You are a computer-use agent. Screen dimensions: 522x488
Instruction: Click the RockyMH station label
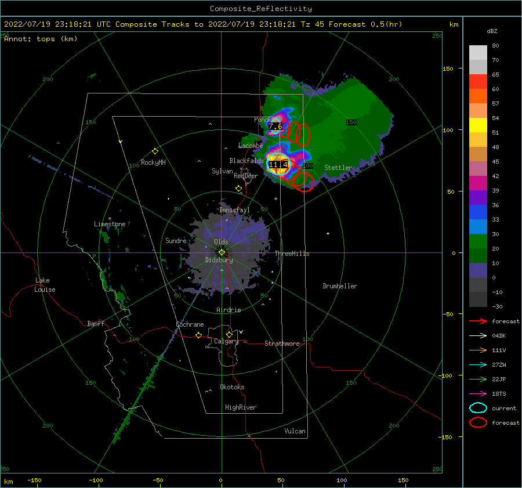click(x=153, y=162)
